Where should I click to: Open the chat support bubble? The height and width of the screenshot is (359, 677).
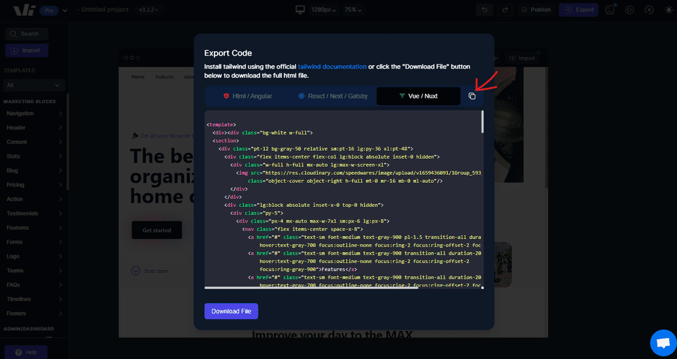tap(663, 343)
